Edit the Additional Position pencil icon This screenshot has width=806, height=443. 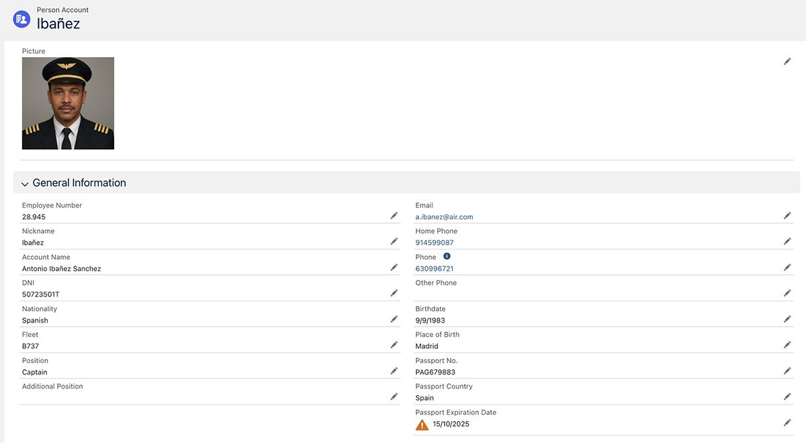(x=394, y=397)
